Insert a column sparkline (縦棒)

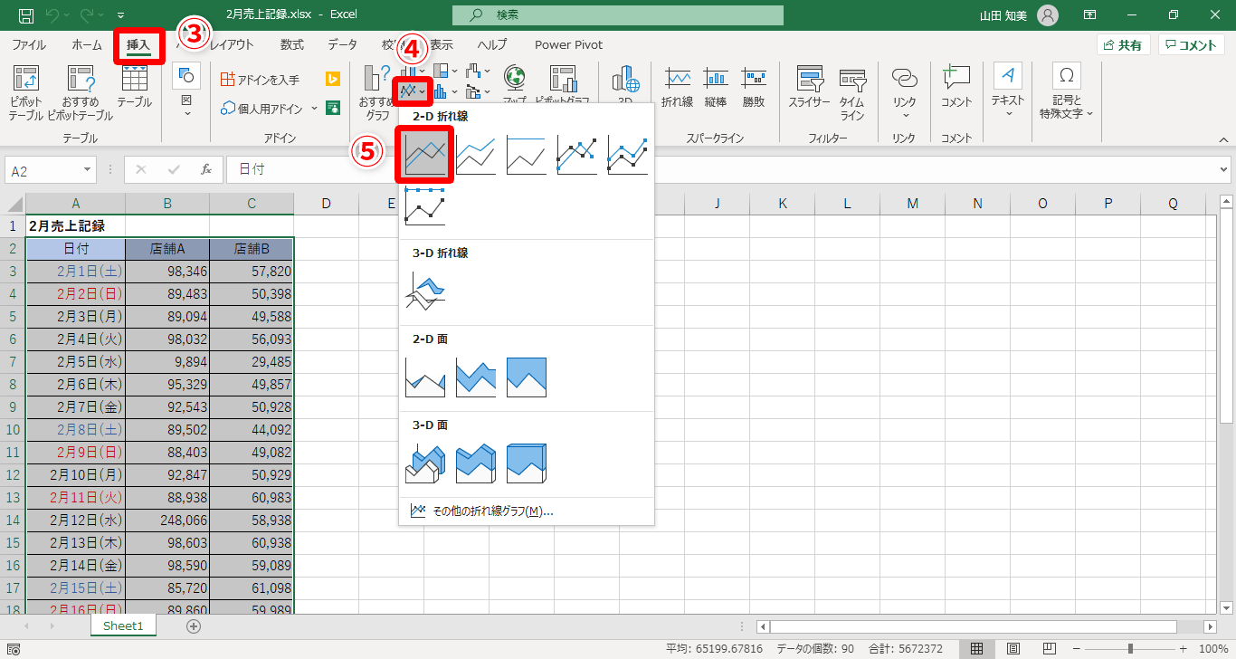[x=715, y=87]
